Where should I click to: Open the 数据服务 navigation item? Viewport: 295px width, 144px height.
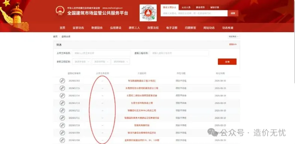(97, 28)
